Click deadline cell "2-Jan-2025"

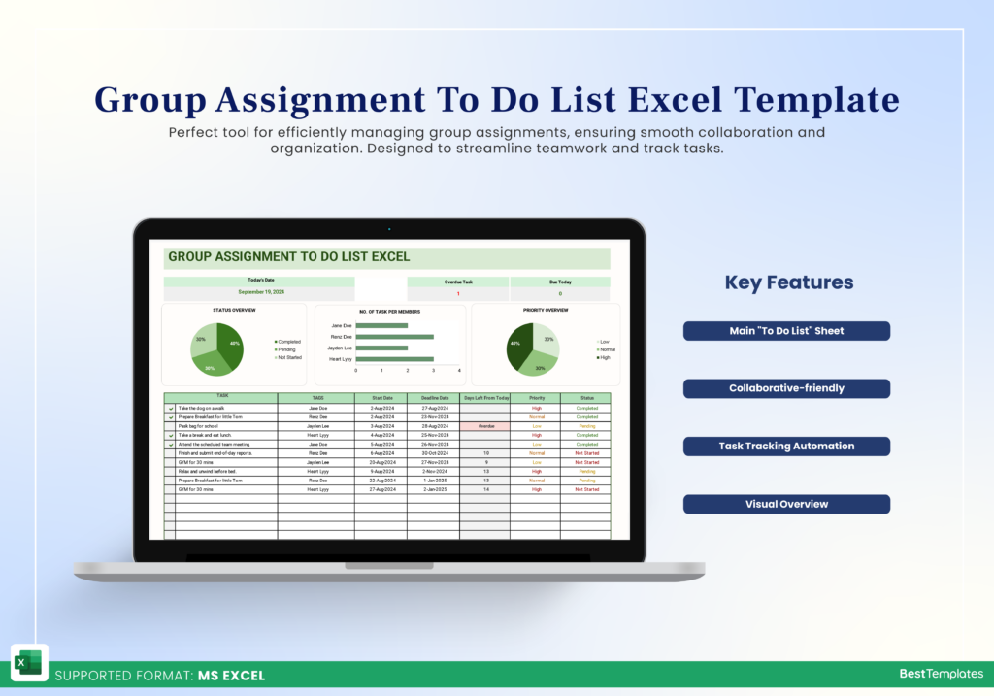click(434, 490)
